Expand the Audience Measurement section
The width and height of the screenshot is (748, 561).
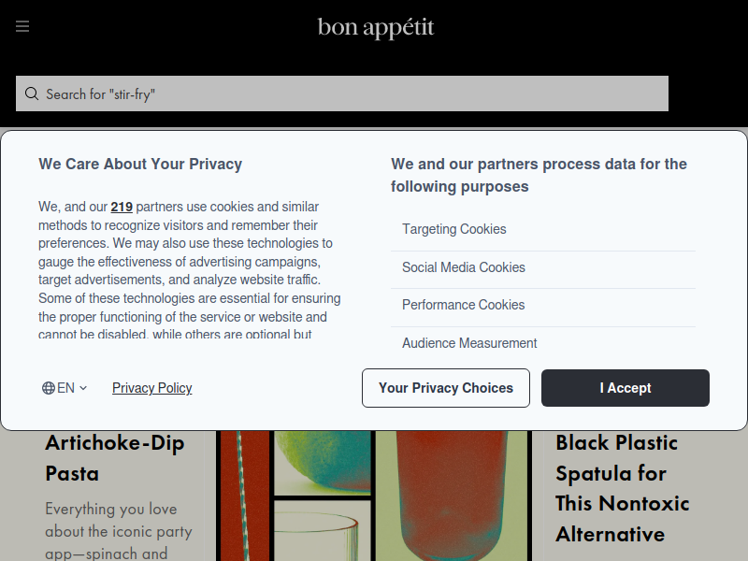(x=469, y=343)
